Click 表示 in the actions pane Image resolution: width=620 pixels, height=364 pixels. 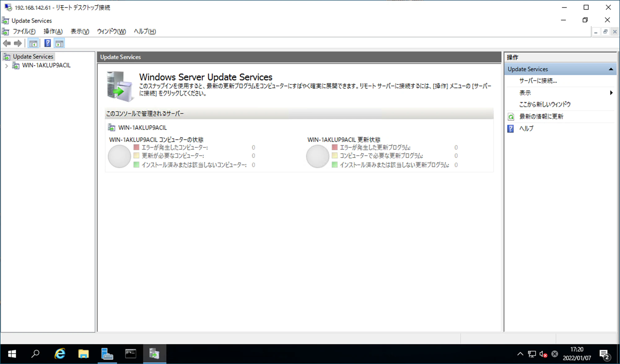(525, 93)
